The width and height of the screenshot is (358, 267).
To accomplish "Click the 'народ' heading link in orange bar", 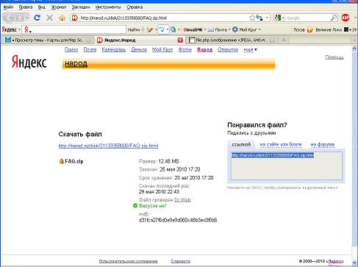I will 76,63.
